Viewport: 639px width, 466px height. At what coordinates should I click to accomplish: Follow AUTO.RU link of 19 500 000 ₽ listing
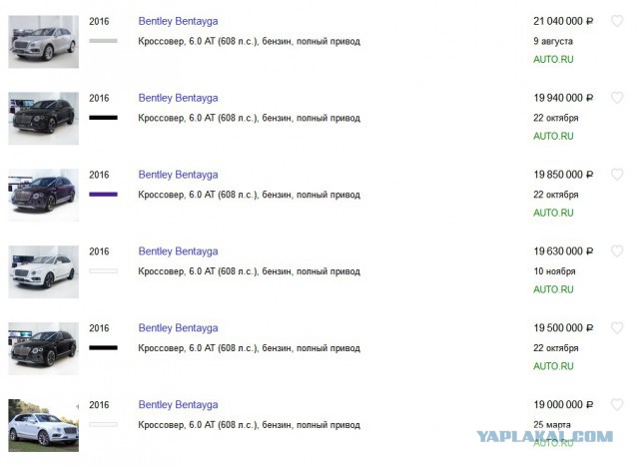(x=553, y=366)
